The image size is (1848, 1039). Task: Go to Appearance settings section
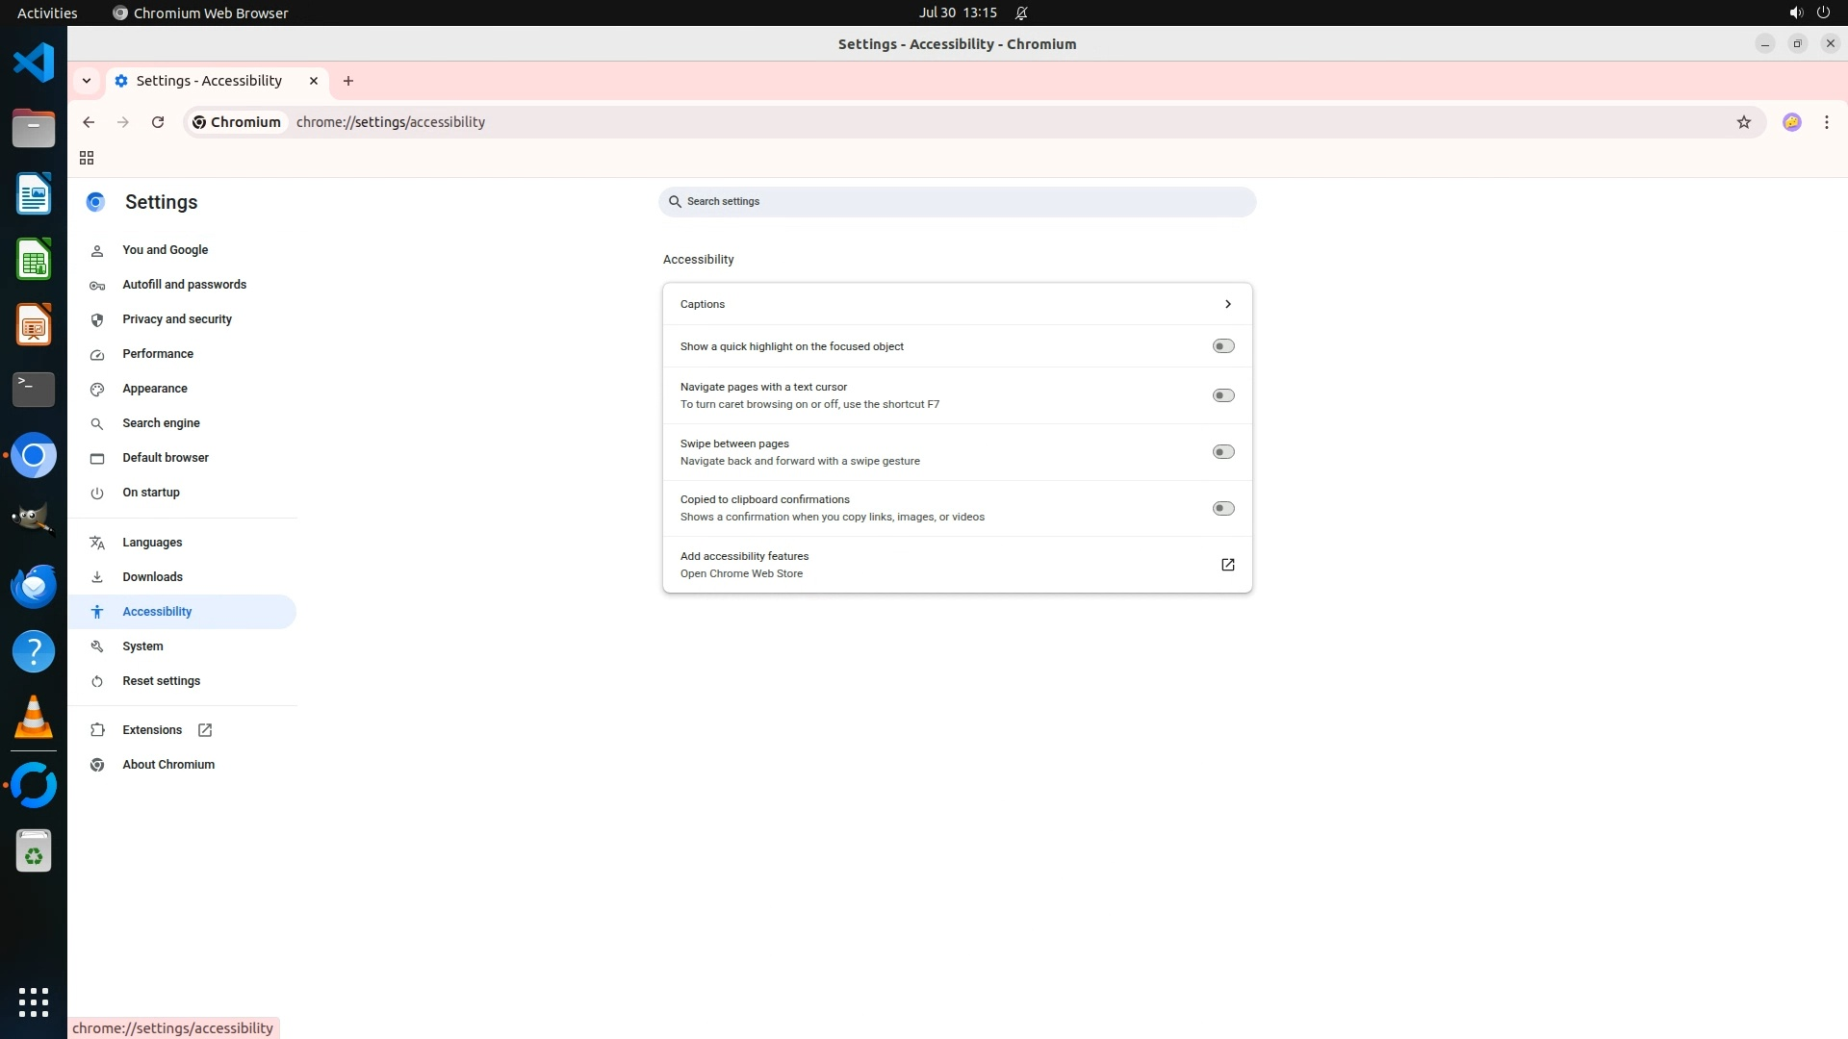(155, 389)
